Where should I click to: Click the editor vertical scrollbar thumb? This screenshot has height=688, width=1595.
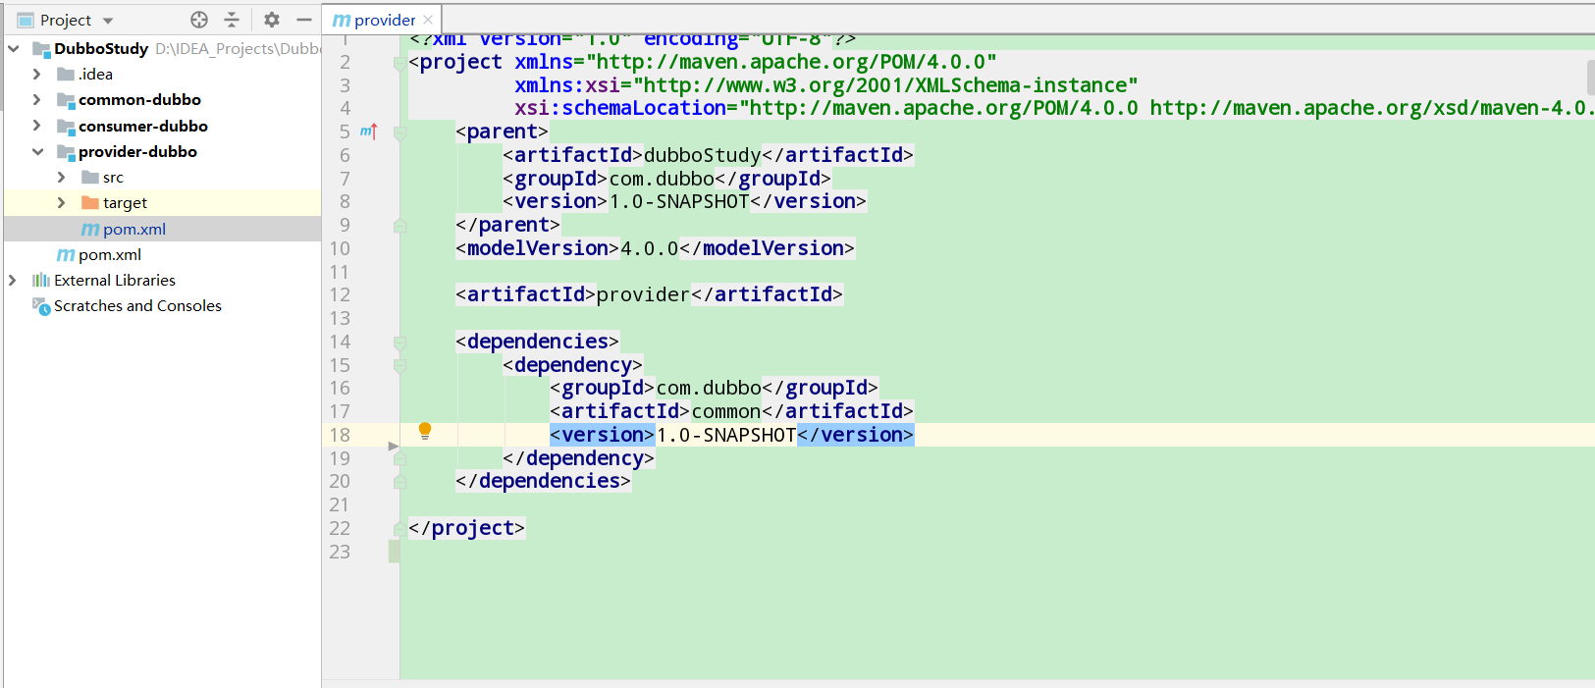1590,77
